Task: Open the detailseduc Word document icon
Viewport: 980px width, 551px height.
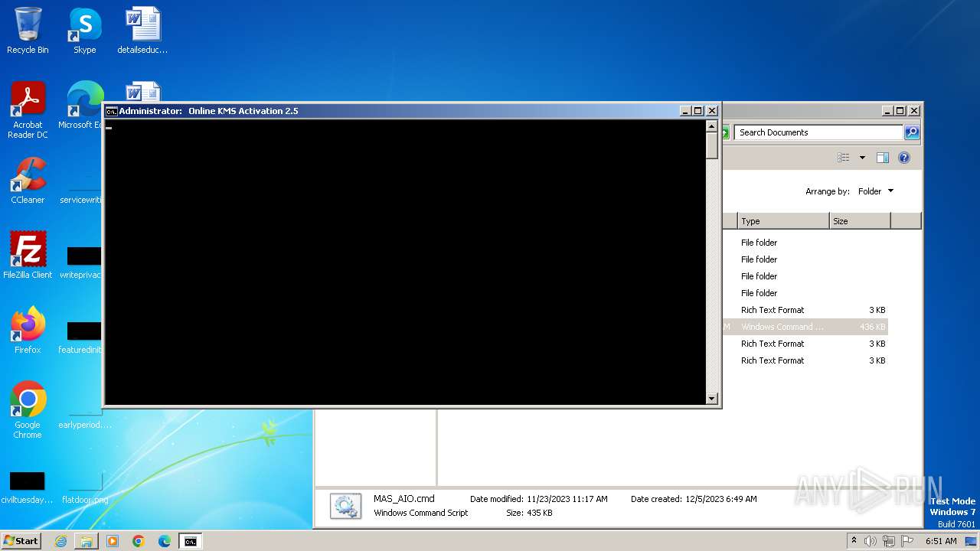Action: pos(142,31)
